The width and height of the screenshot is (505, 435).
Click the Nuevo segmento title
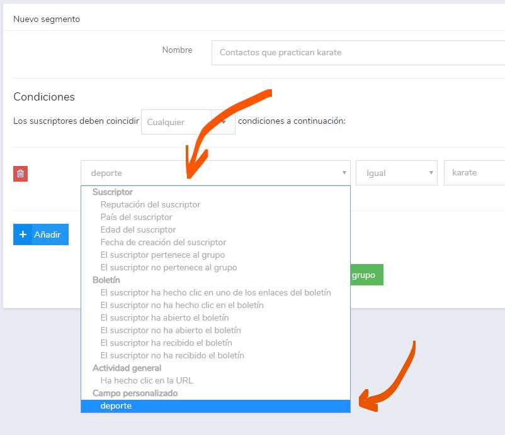tap(47, 19)
